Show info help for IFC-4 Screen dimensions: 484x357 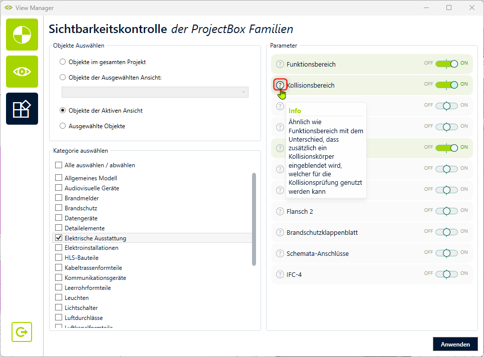(280, 274)
